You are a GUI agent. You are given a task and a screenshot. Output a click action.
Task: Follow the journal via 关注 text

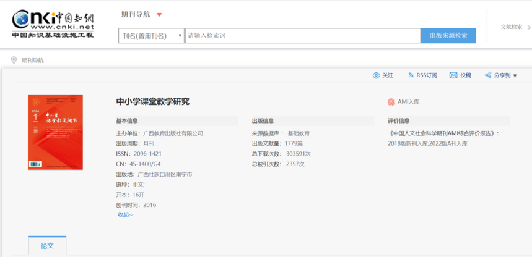pyautogui.click(x=388, y=75)
